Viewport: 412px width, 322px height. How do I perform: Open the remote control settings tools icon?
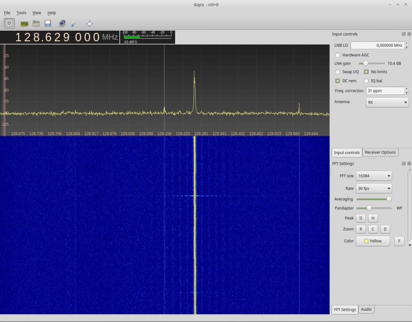[74, 24]
